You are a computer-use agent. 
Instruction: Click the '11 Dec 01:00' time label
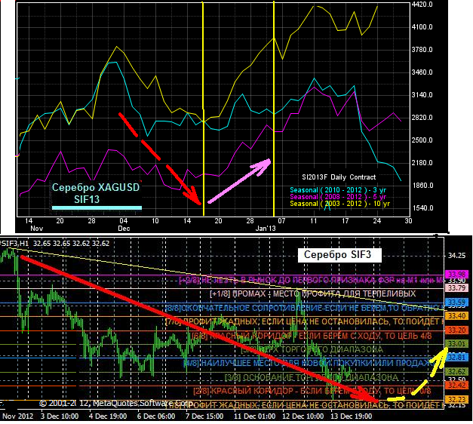point(255,416)
